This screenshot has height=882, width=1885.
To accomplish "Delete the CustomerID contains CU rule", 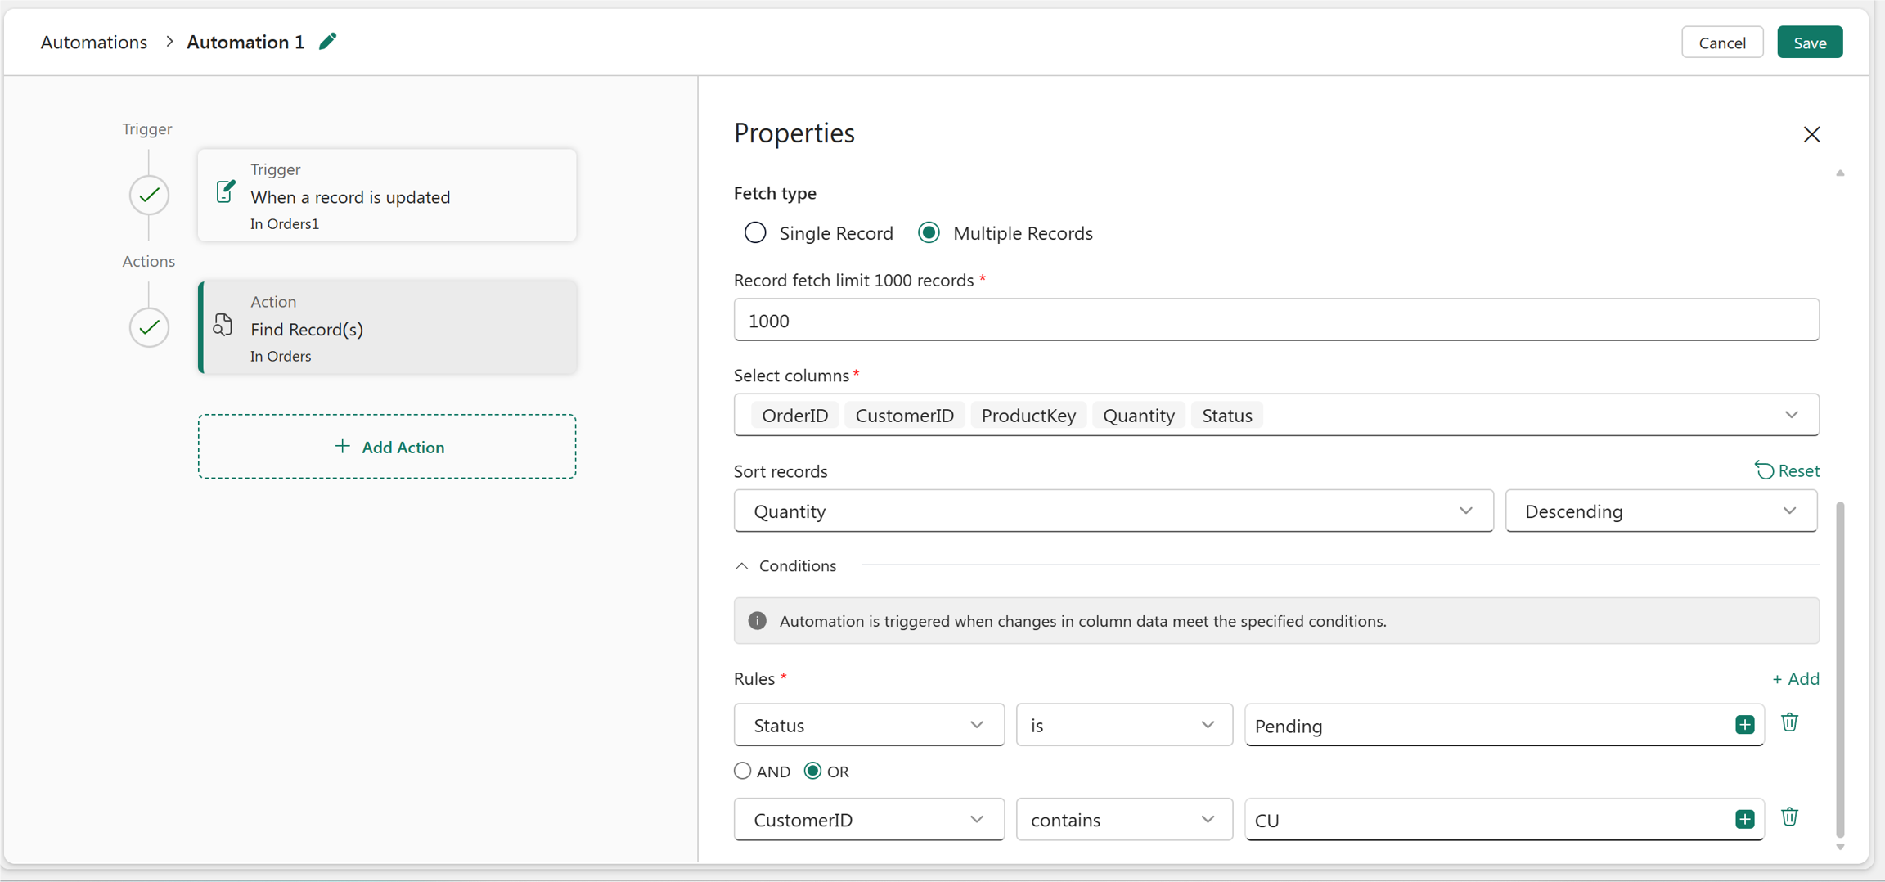I will (x=1789, y=817).
